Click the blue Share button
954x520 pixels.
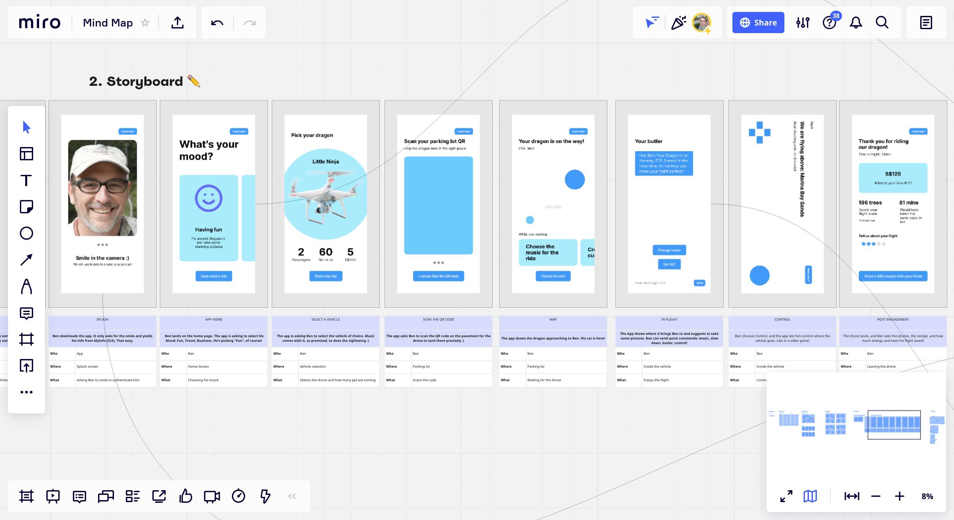[758, 23]
